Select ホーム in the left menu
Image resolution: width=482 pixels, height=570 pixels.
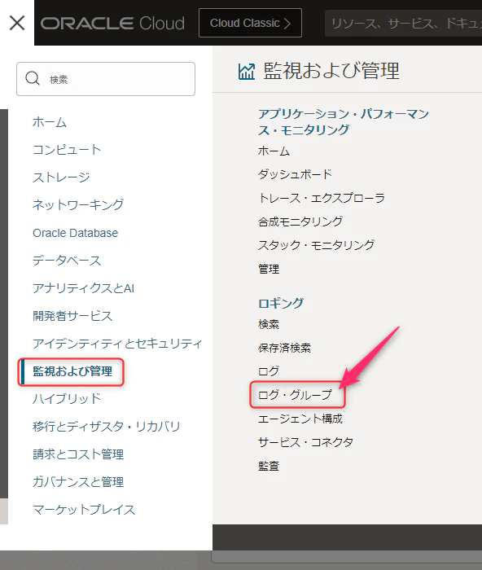(50, 122)
